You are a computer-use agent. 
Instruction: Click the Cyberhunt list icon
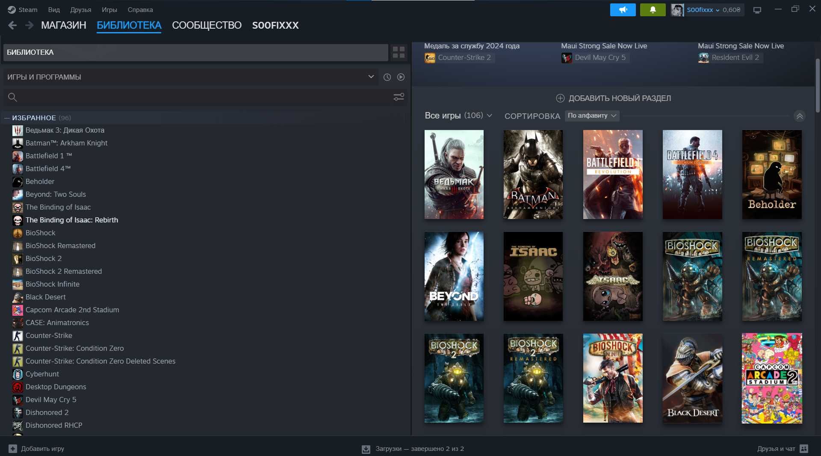pos(18,374)
